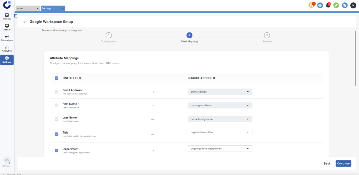Toggle the select-all ONFLO FIELD checkbox
This screenshot has height=175, width=359.
pos(56,78)
